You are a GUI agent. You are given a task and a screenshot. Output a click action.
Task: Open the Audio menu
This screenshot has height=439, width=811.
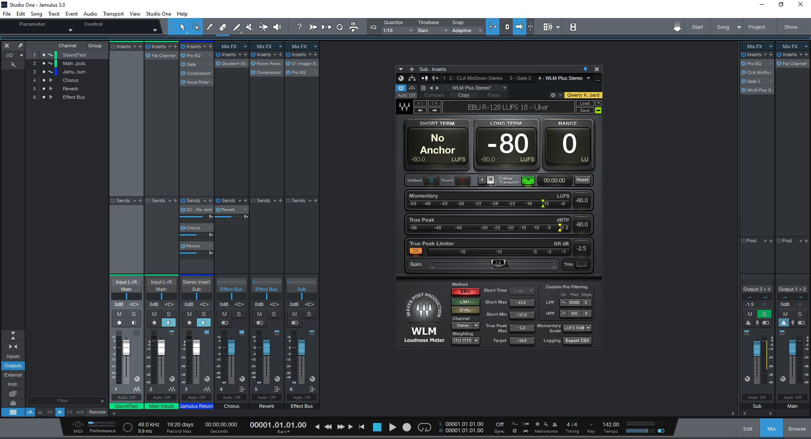[90, 14]
